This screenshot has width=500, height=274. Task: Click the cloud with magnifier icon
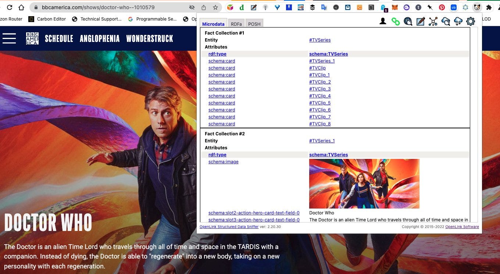click(446, 21)
